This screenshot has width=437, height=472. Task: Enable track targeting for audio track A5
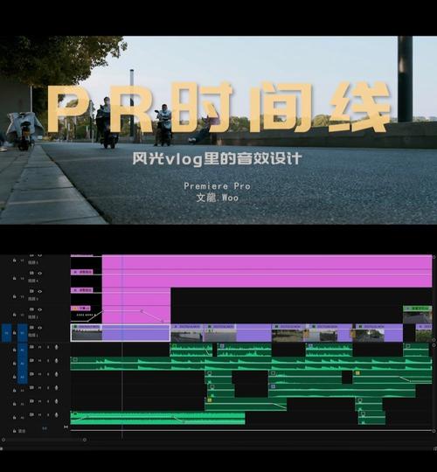pos(22,405)
